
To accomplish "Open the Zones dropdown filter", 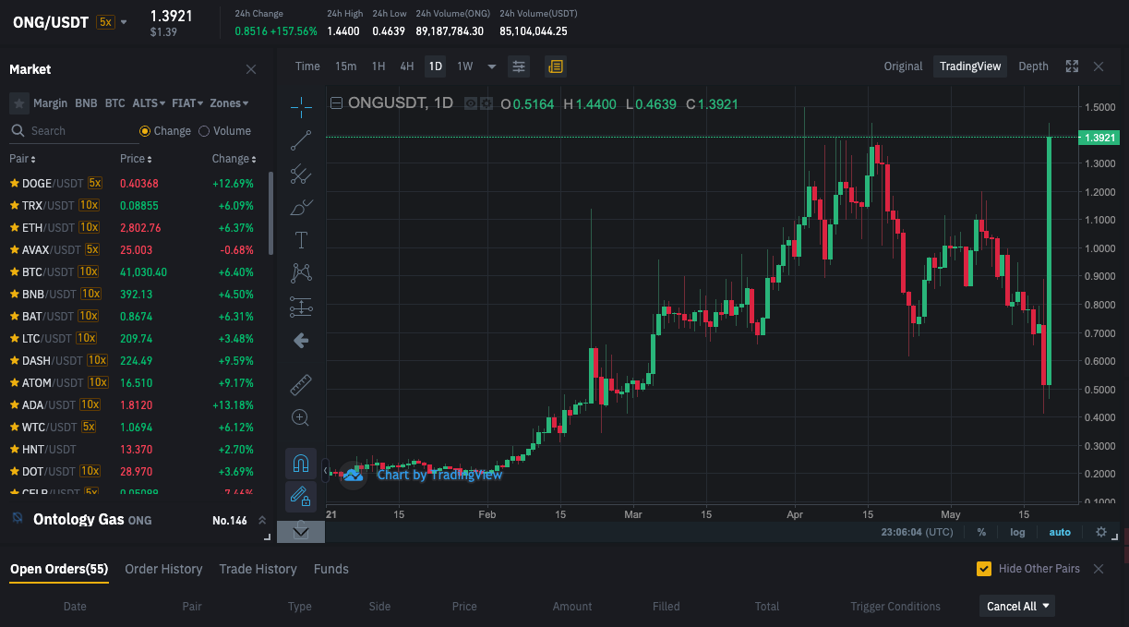I will point(229,103).
